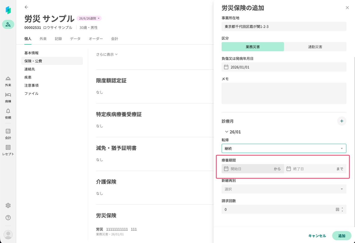Click the patient name 労災 サンプル
The image size is (355, 243).
pyautogui.click(x=49, y=19)
